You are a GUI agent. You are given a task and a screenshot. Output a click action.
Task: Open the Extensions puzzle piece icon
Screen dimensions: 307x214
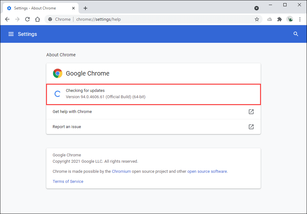279,19
